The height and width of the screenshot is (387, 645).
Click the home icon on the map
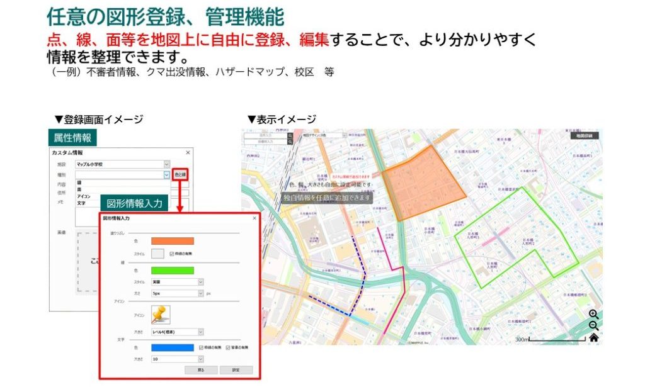click(593, 338)
